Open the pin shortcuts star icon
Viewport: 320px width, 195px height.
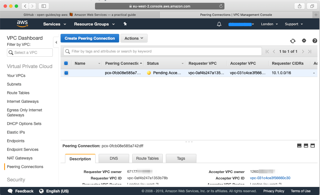click(125, 24)
